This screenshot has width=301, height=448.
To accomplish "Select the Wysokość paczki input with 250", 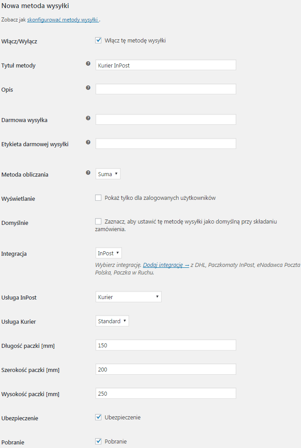I will pos(166,393).
